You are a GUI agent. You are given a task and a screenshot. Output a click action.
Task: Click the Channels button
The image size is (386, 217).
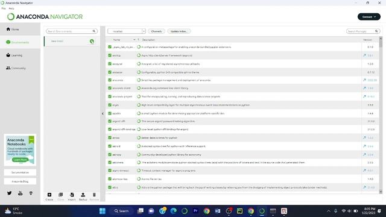[156, 31]
